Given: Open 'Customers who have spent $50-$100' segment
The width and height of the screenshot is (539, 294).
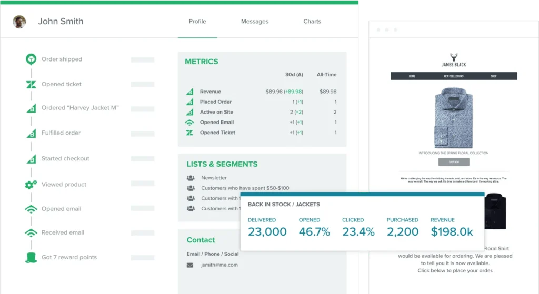Looking at the screenshot, I should click(x=245, y=188).
